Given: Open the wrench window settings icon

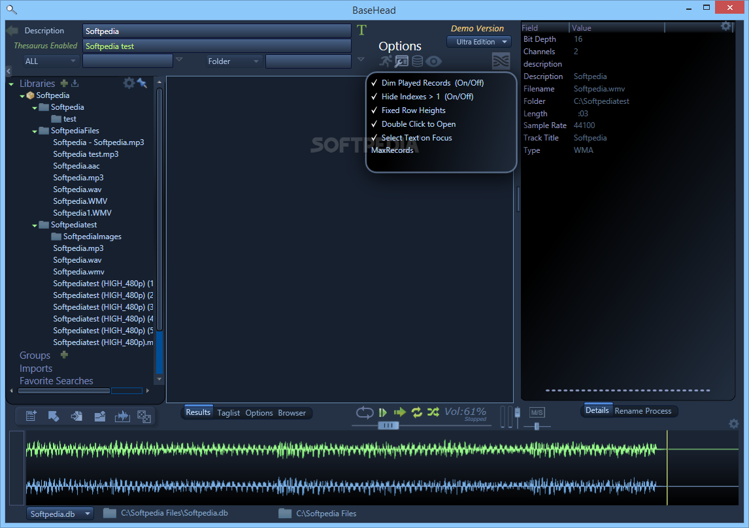Looking at the screenshot, I should tap(401, 61).
